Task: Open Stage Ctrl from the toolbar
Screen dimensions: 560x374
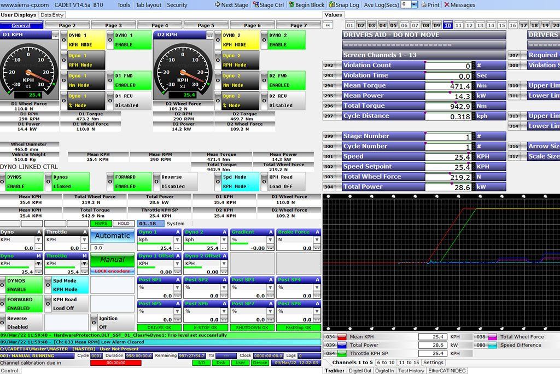Action: pos(268,5)
